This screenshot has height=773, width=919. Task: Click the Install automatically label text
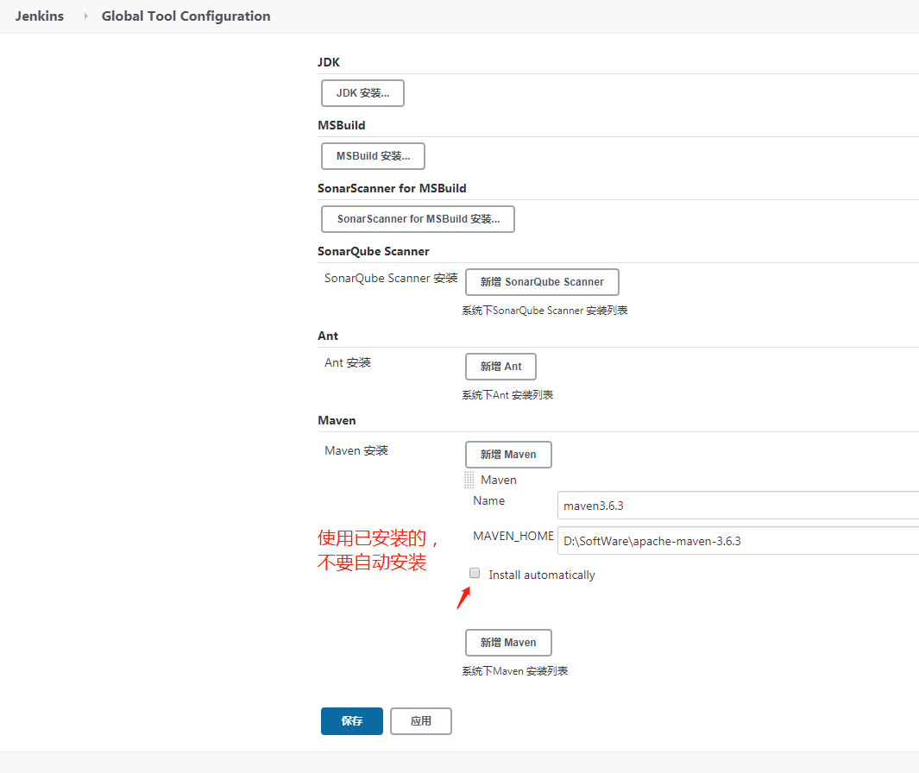point(542,575)
